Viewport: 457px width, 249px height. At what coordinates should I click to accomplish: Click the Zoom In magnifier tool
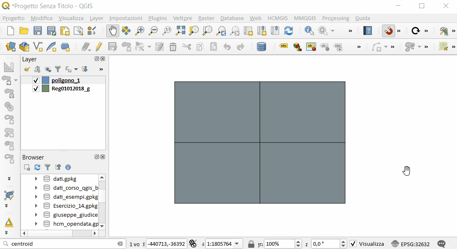140,31
